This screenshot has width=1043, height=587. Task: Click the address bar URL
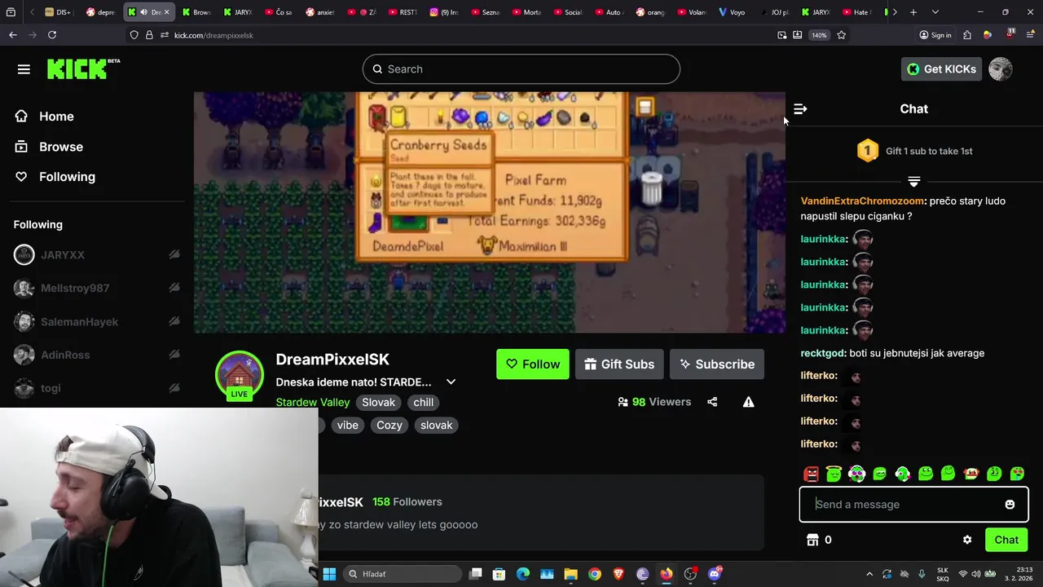coord(213,35)
